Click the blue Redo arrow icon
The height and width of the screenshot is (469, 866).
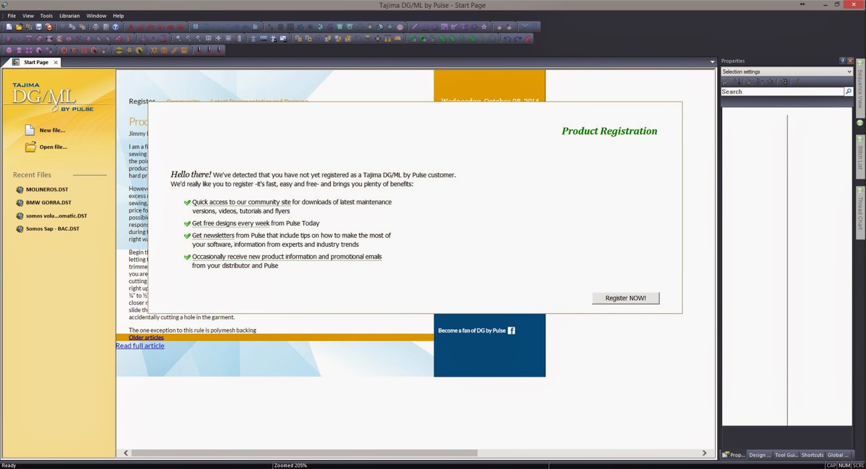click(517, 38)
